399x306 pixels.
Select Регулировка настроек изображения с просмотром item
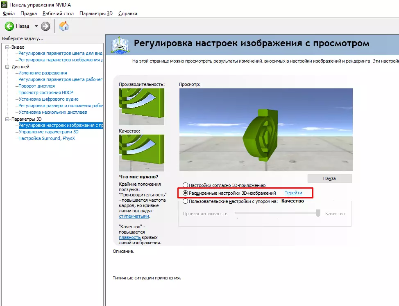(61, 125)
